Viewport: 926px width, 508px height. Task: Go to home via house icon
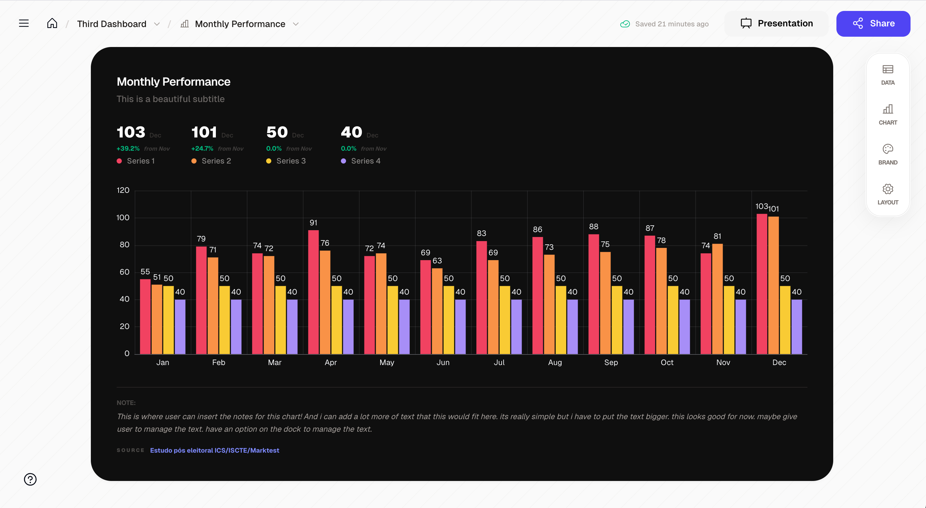tap(52, 24)
